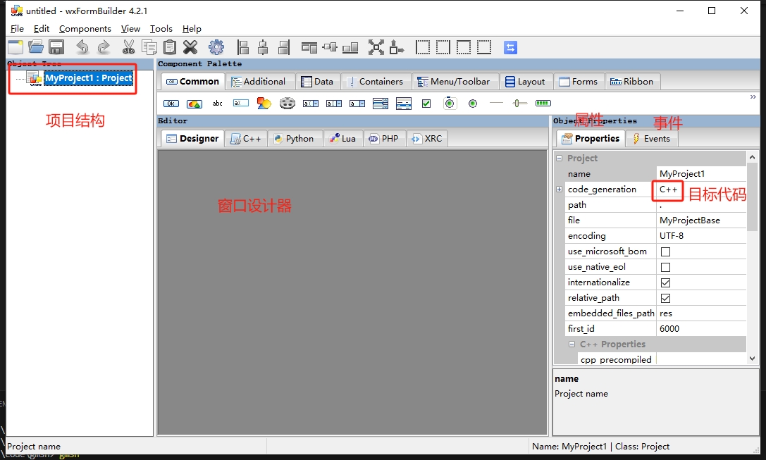Open the File menu
The width and height of the screenshot is (766, 460).
pyautogui.click(x=17, y=29)
